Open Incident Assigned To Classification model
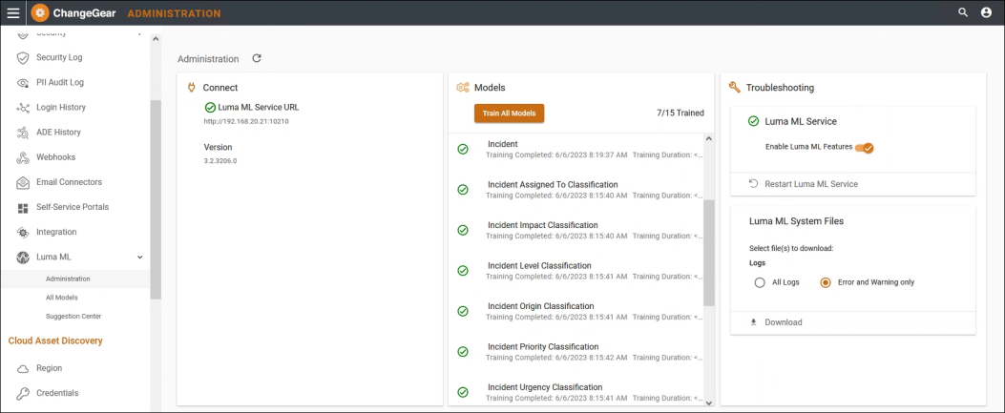This screenshot has height=413, width=1005. [x=553, y=185]
